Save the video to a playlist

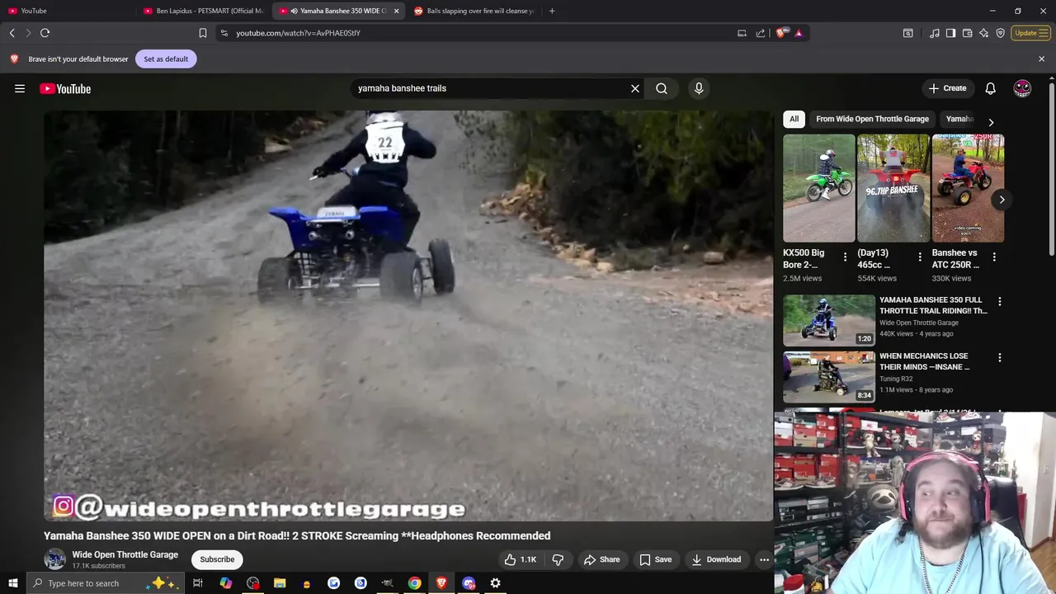click(x=656, y=559)
